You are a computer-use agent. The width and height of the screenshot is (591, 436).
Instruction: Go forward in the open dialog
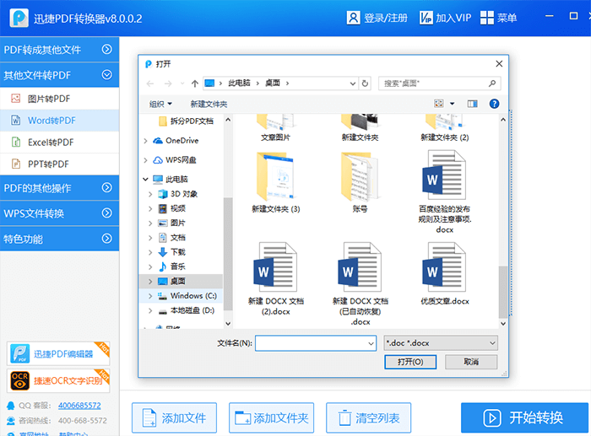coord(168,83)
